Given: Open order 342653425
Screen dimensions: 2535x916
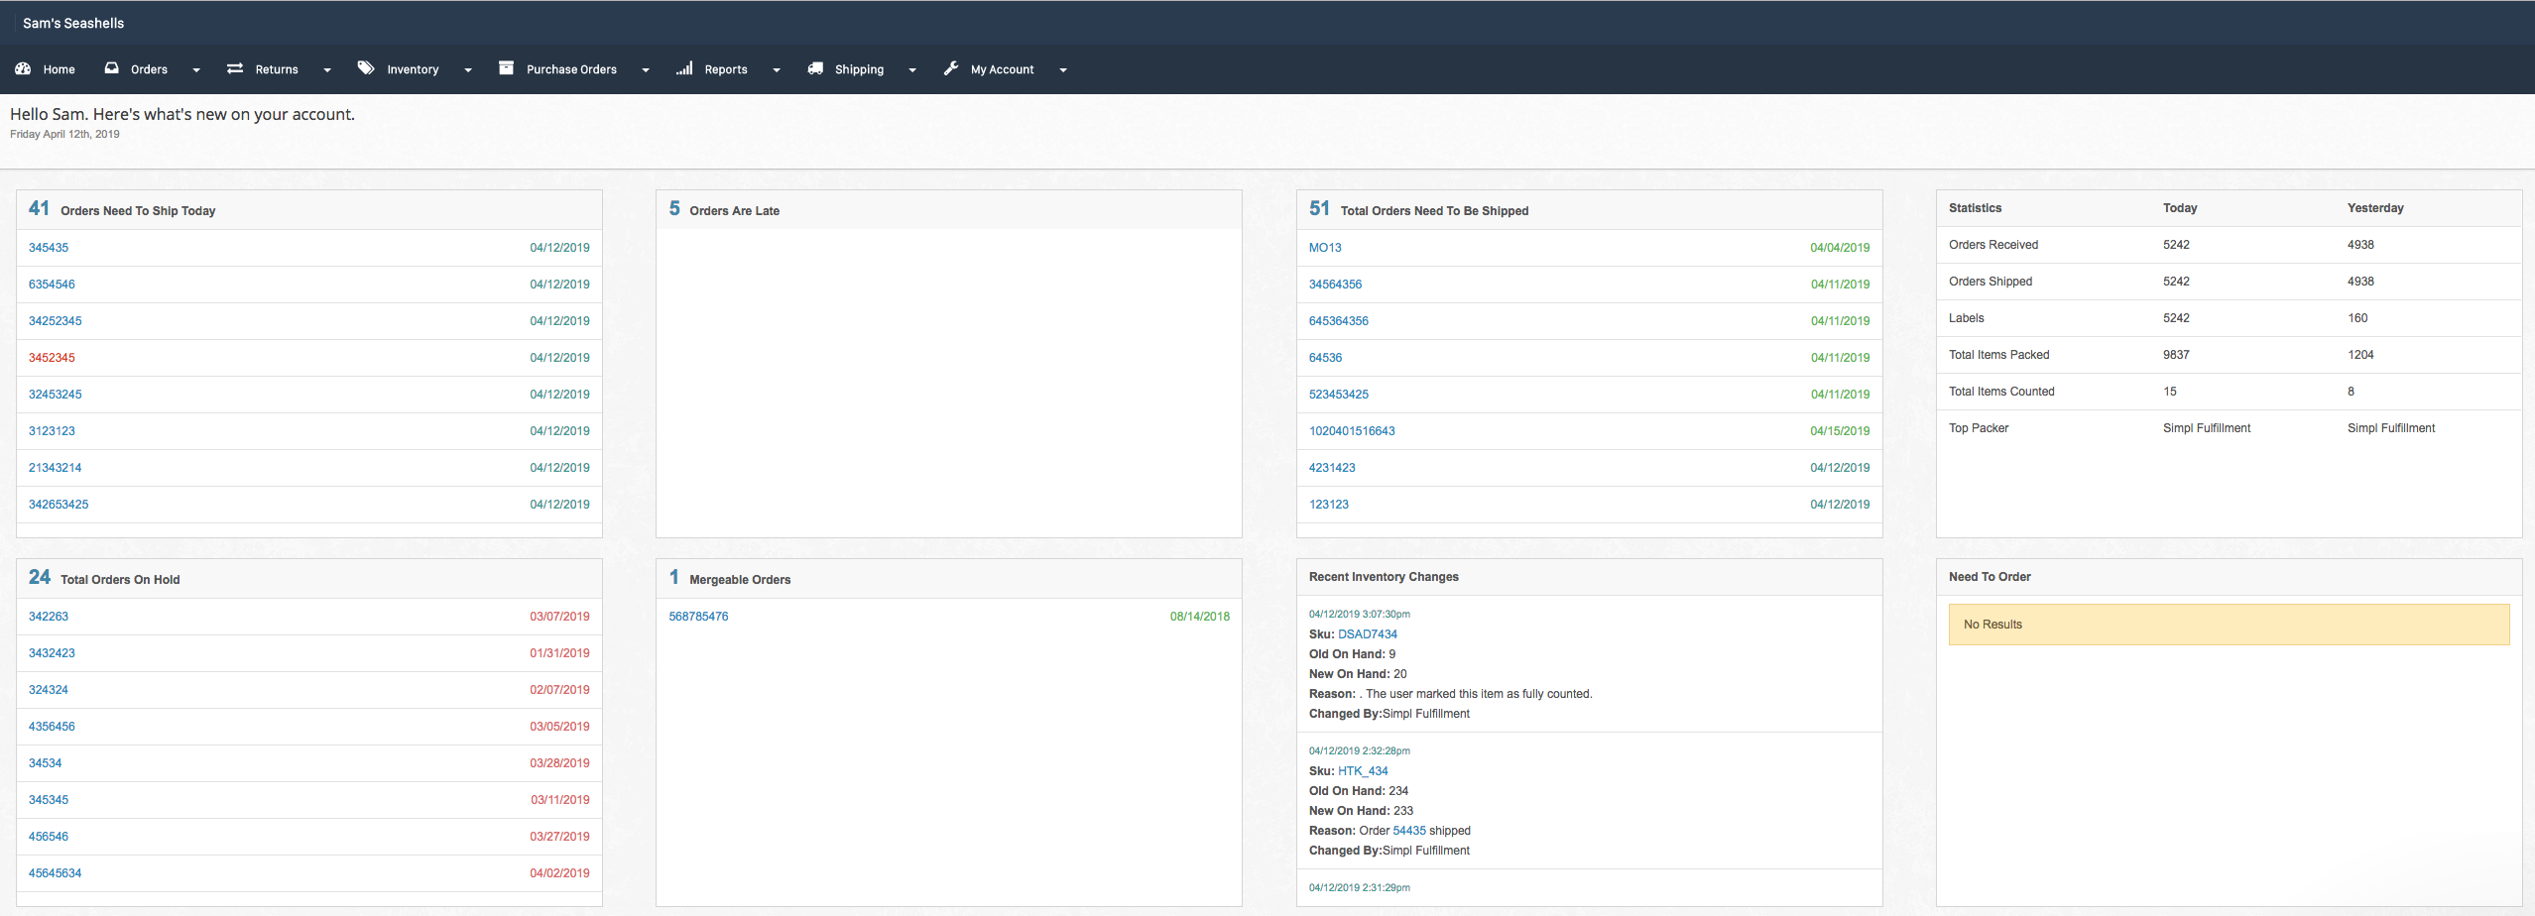Looking at the screenshot, I should 59,505.
